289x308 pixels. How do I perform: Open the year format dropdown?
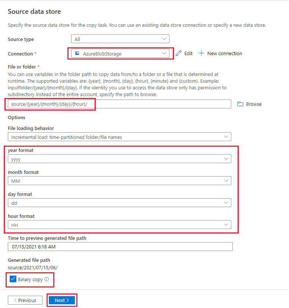point(119,158)
